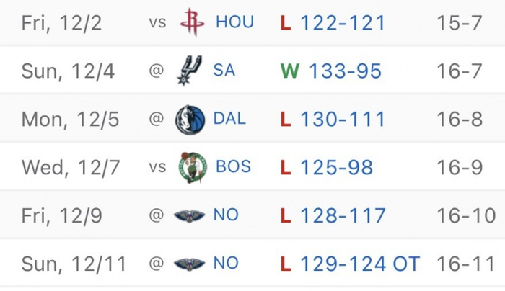Click the Houston Rockets team logo
Image resolution: width=505 pixels, height=291 pixels.
pos(192,22)
